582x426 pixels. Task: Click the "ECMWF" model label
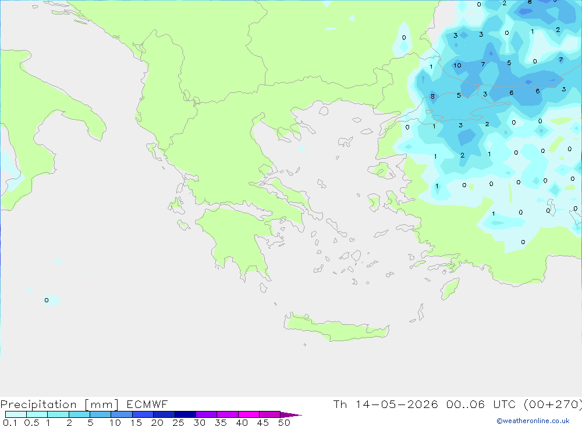[x=147, y=404]
